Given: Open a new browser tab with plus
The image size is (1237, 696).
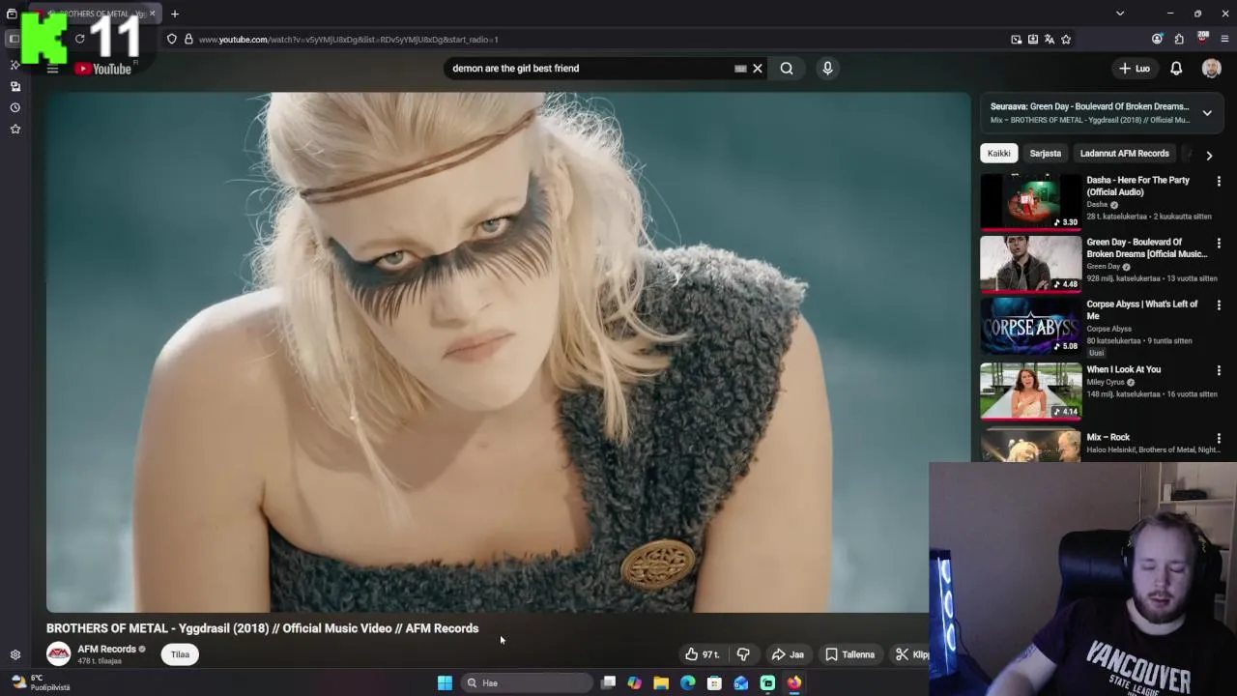Looking at the screenshot, I should 175,14.
